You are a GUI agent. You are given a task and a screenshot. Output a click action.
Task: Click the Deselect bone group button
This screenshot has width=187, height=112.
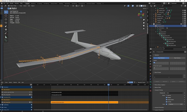pos(181,81)
